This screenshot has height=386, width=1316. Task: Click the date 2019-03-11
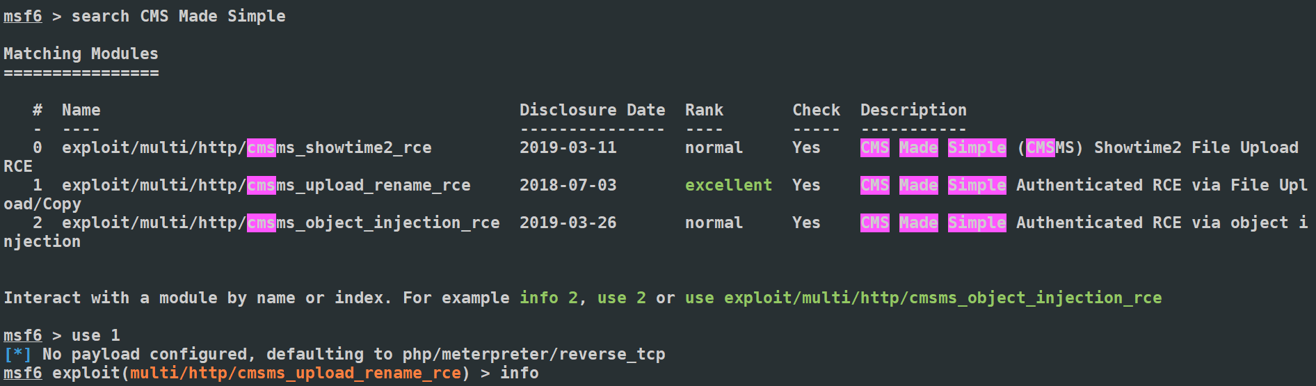tap(568, 147)
